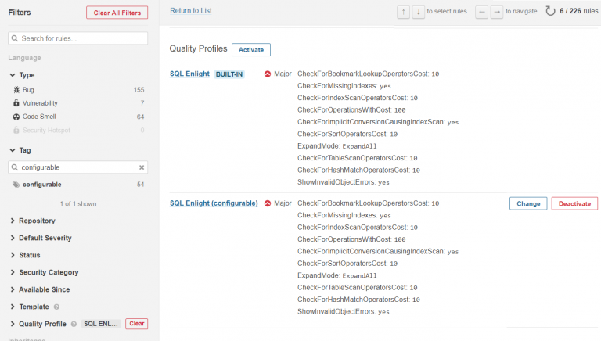Expand the Repository filter
The height and width of the screenshot is (341, 601).
pyautogui.click(x=13, y=221)
